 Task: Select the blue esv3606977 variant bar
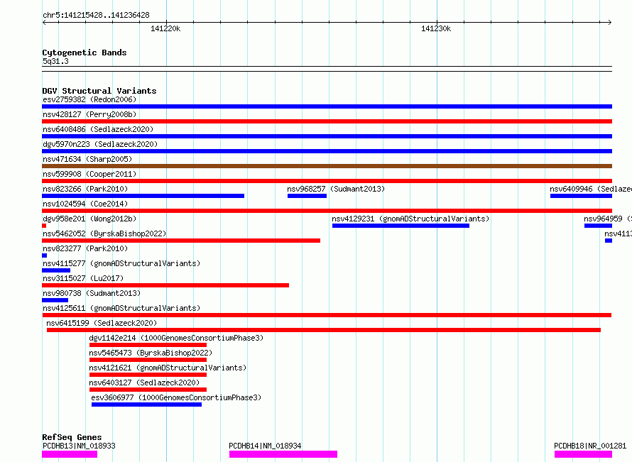(146, 405)
